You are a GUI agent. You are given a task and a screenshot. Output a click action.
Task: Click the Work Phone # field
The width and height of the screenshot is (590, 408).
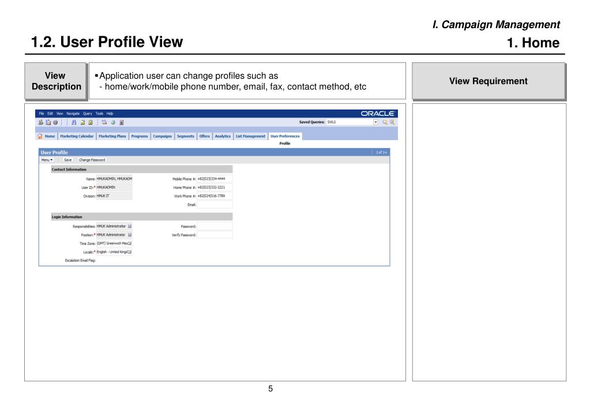click(215, 196)
